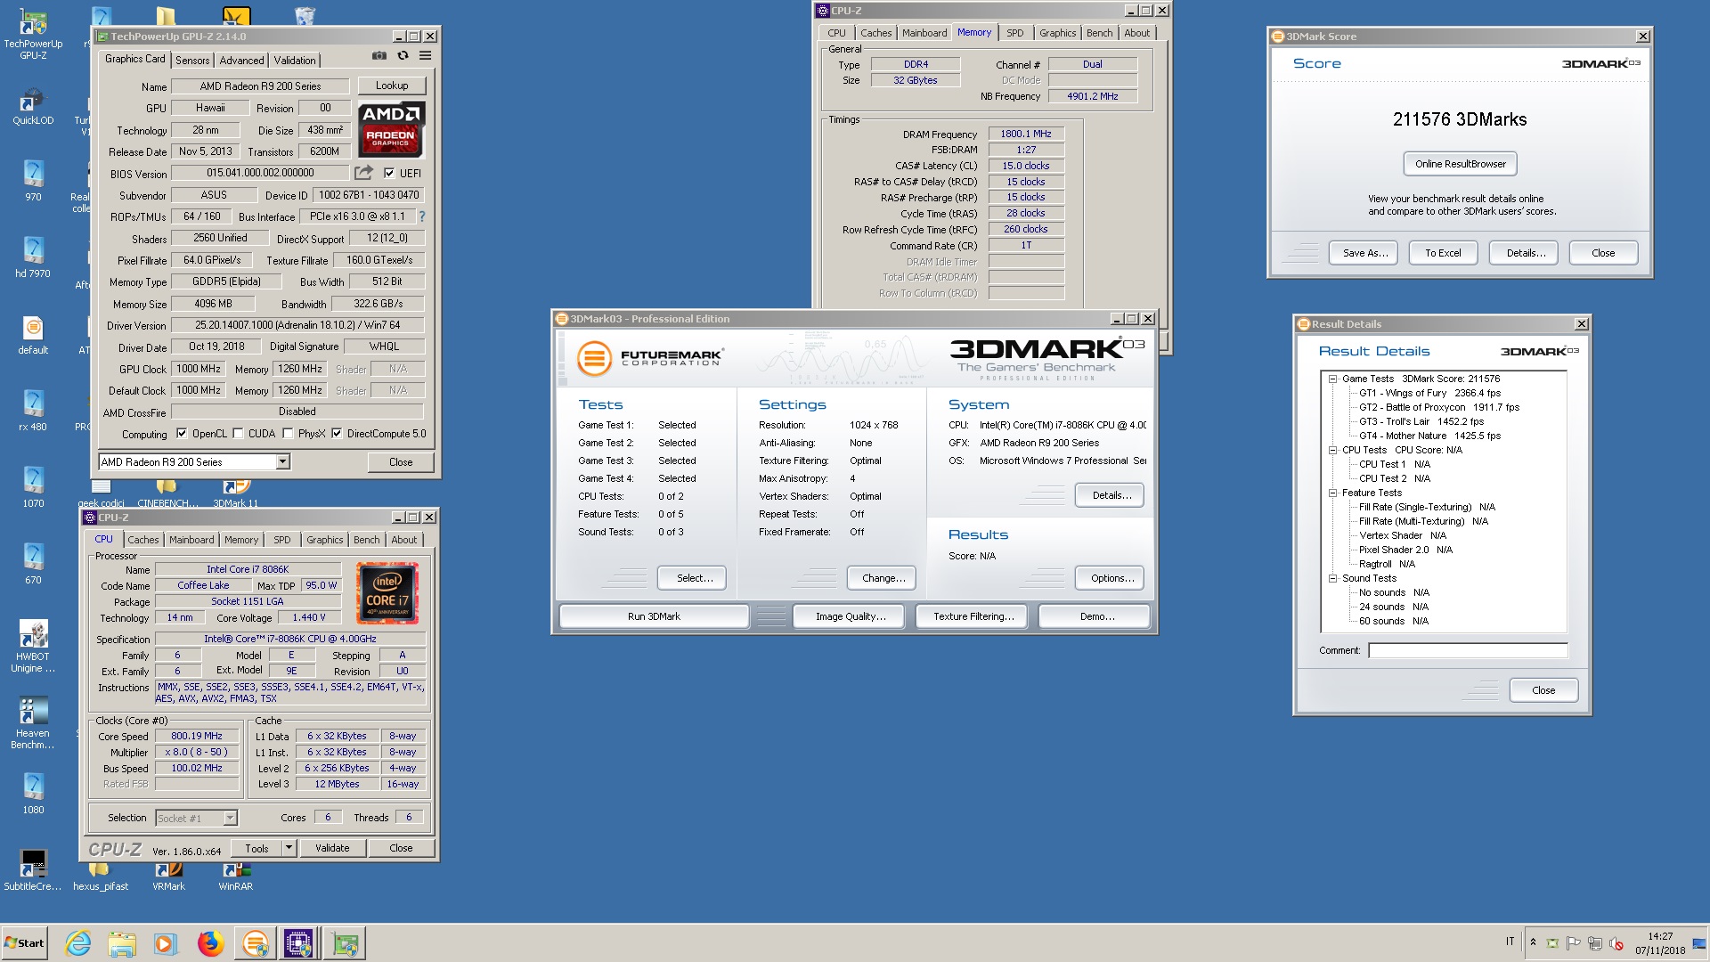
Task: Click the Comment input field
Action: point(1468,650)
